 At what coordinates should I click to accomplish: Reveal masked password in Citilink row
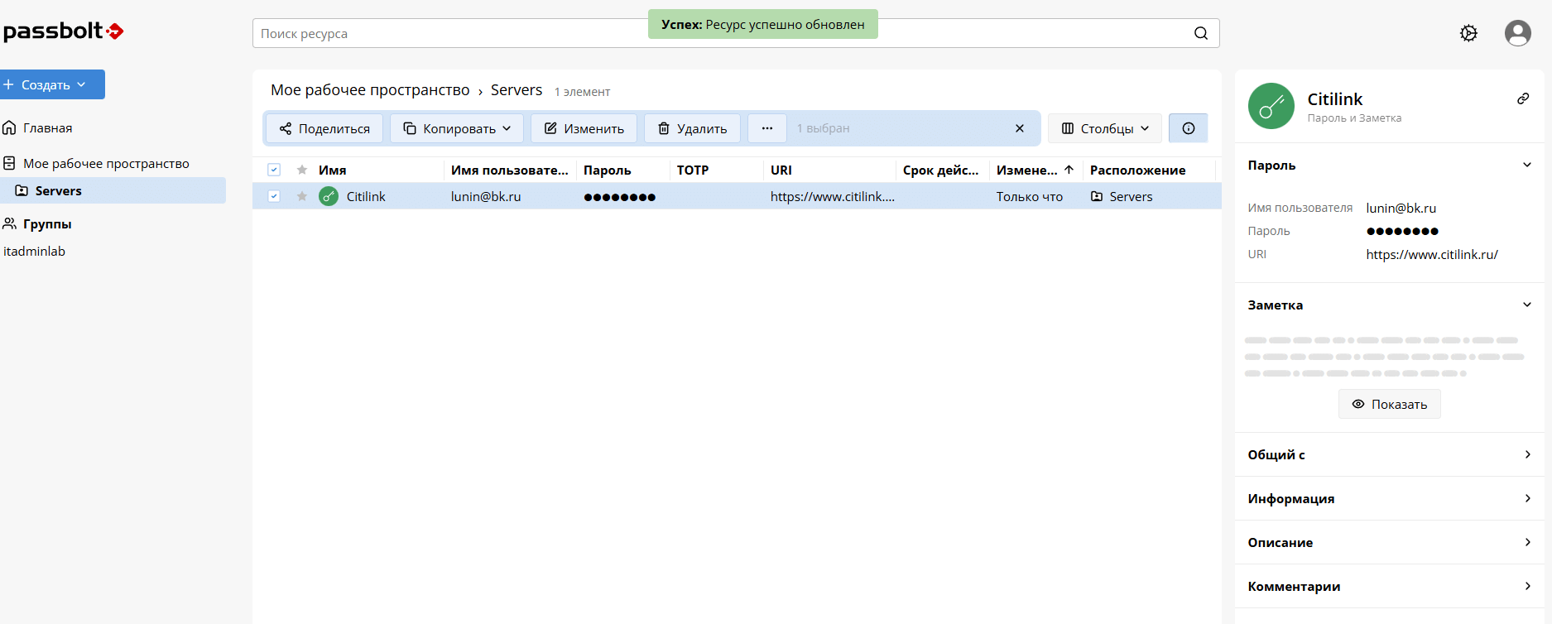(619, 196)
